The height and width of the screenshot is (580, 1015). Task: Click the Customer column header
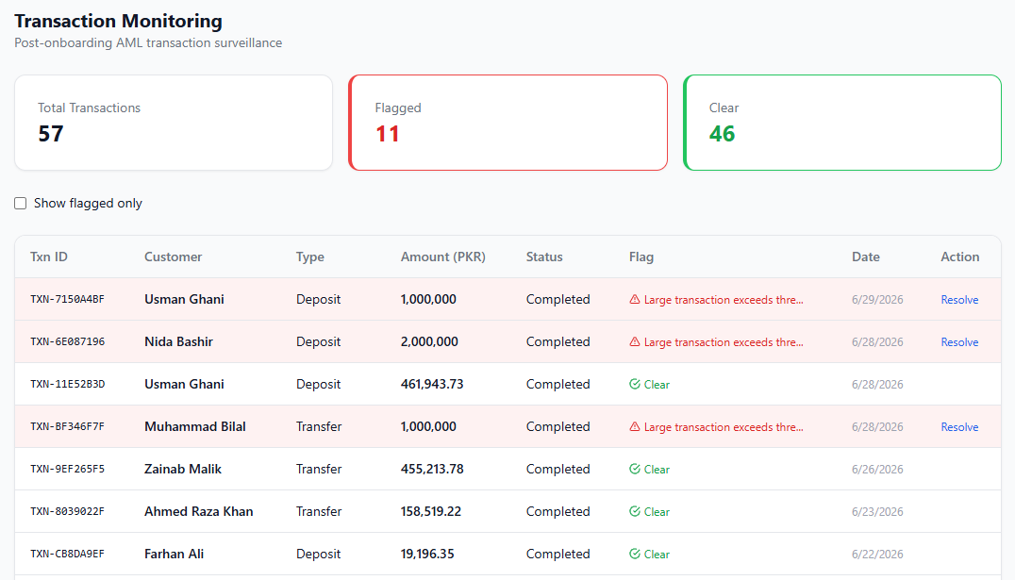tap(173, 257)
